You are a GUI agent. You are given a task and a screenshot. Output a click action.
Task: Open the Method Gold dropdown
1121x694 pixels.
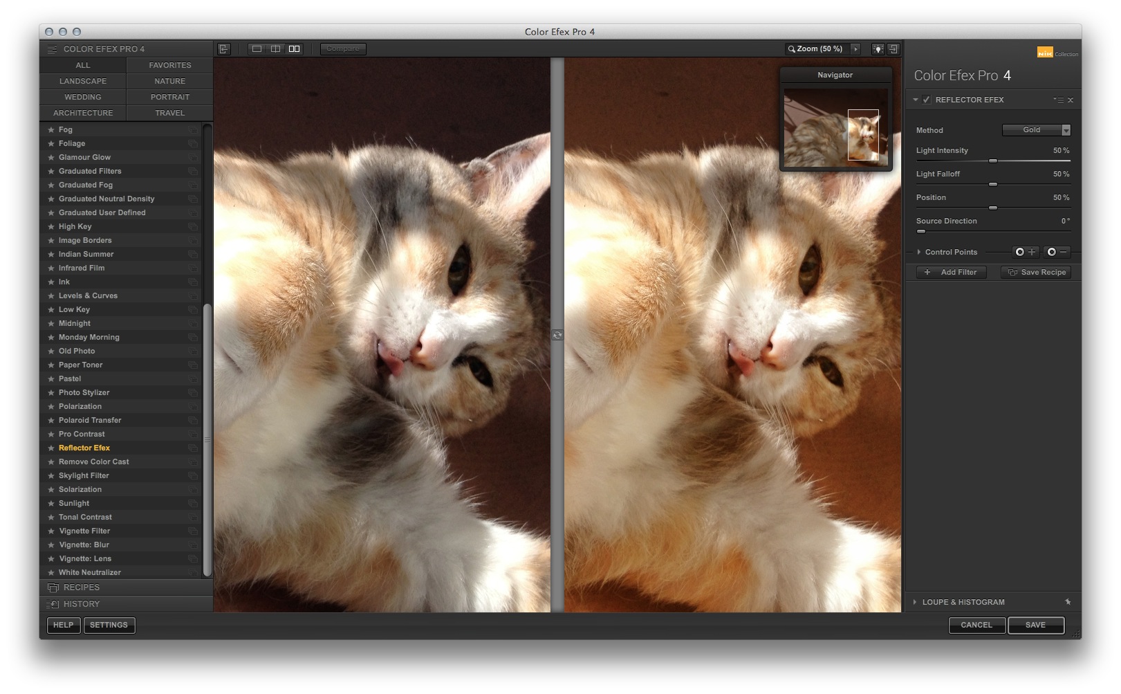[1036, 130]
